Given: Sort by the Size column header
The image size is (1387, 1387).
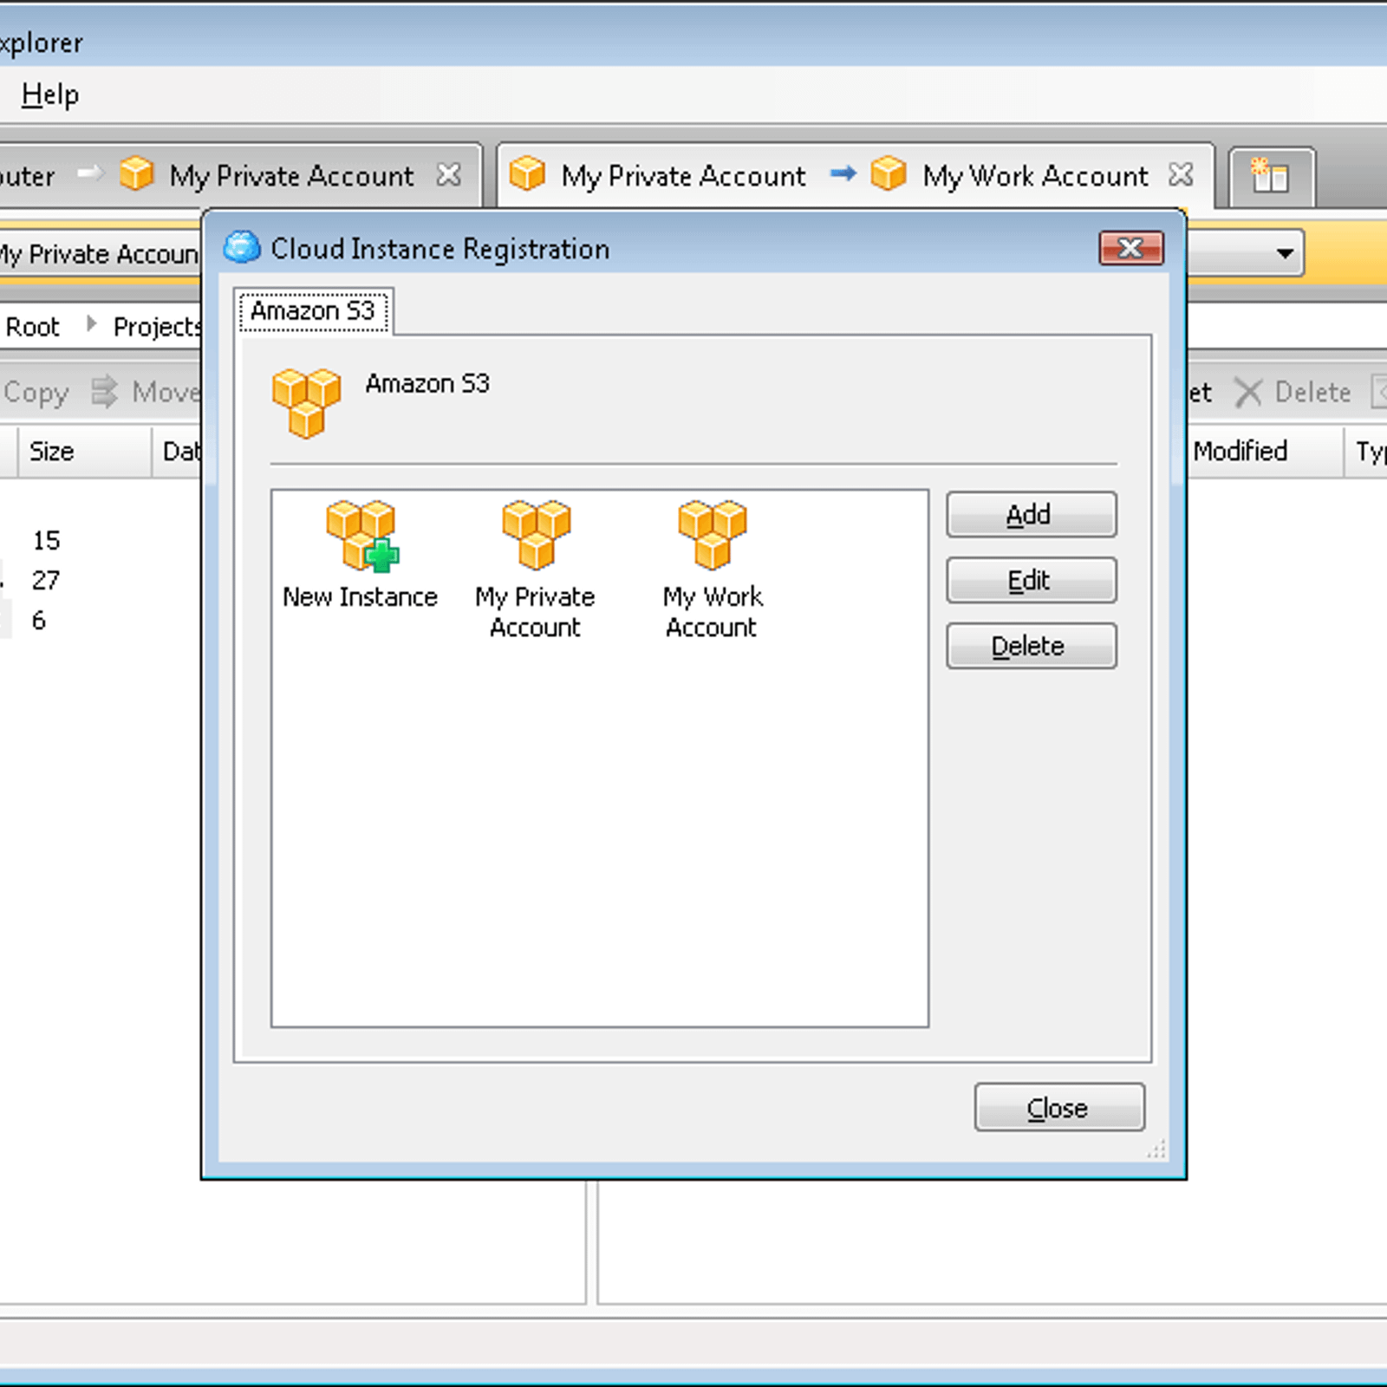Looking at the screenshot, I should click(x=52, y=452).
